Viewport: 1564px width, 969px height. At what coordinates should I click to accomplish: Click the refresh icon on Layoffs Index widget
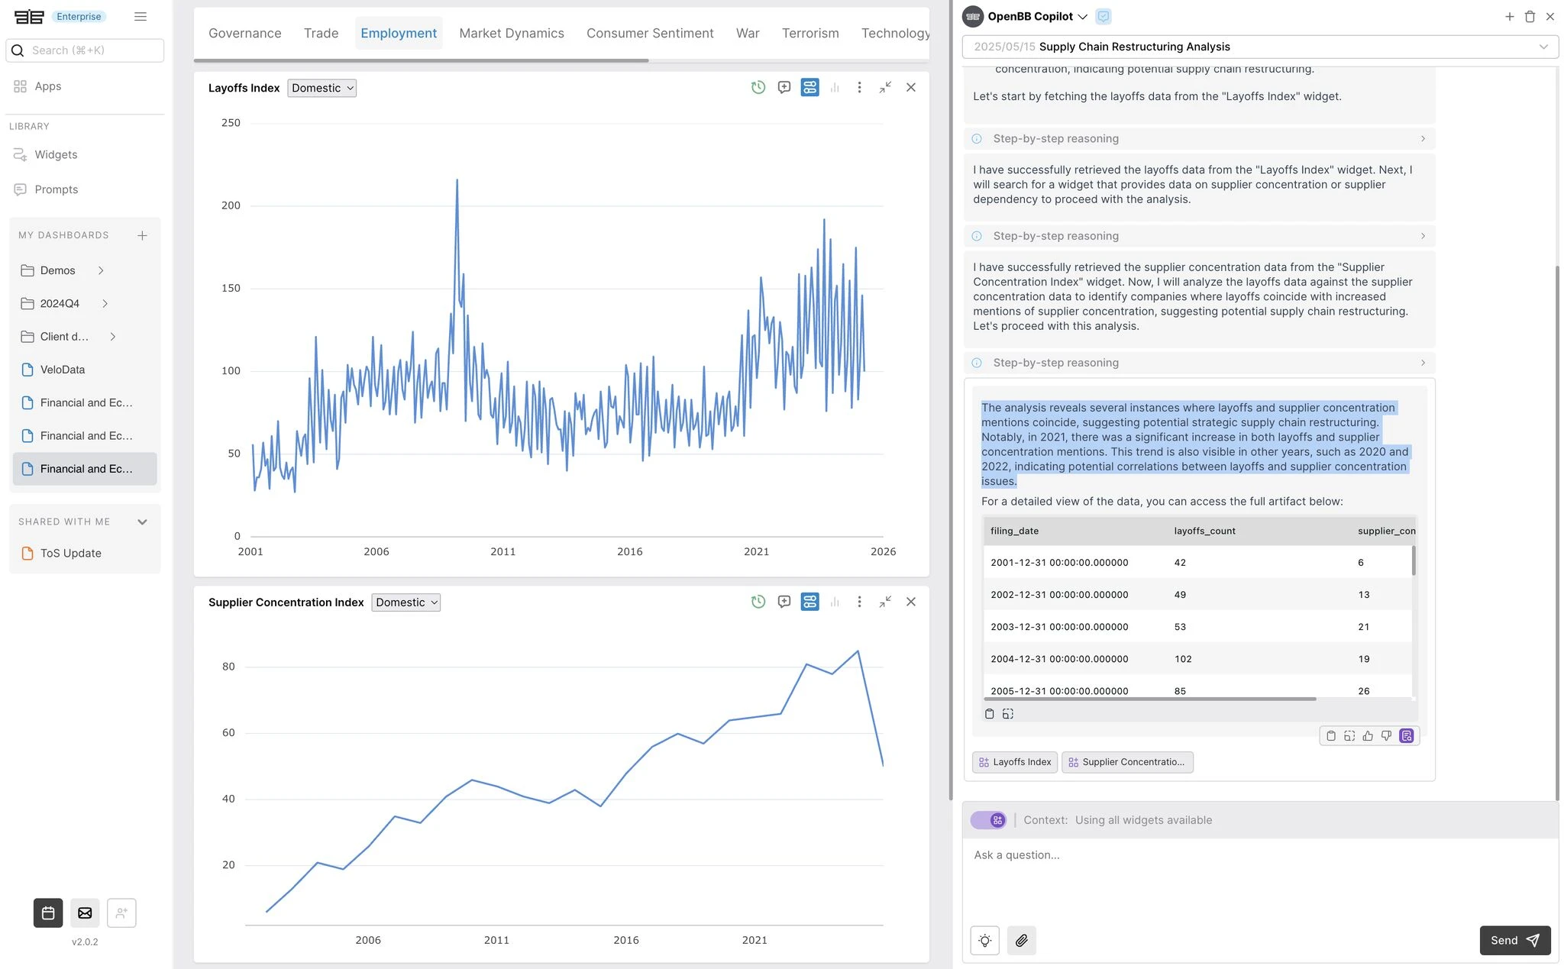pos(758,88)
